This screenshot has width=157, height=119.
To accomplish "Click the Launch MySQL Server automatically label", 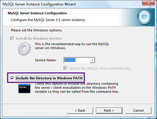I will coord(100,68).
